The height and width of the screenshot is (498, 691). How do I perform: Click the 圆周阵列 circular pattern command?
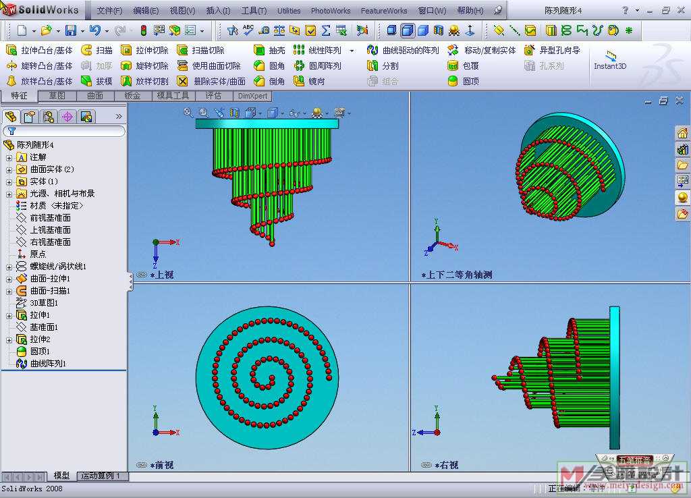point(317,65)
